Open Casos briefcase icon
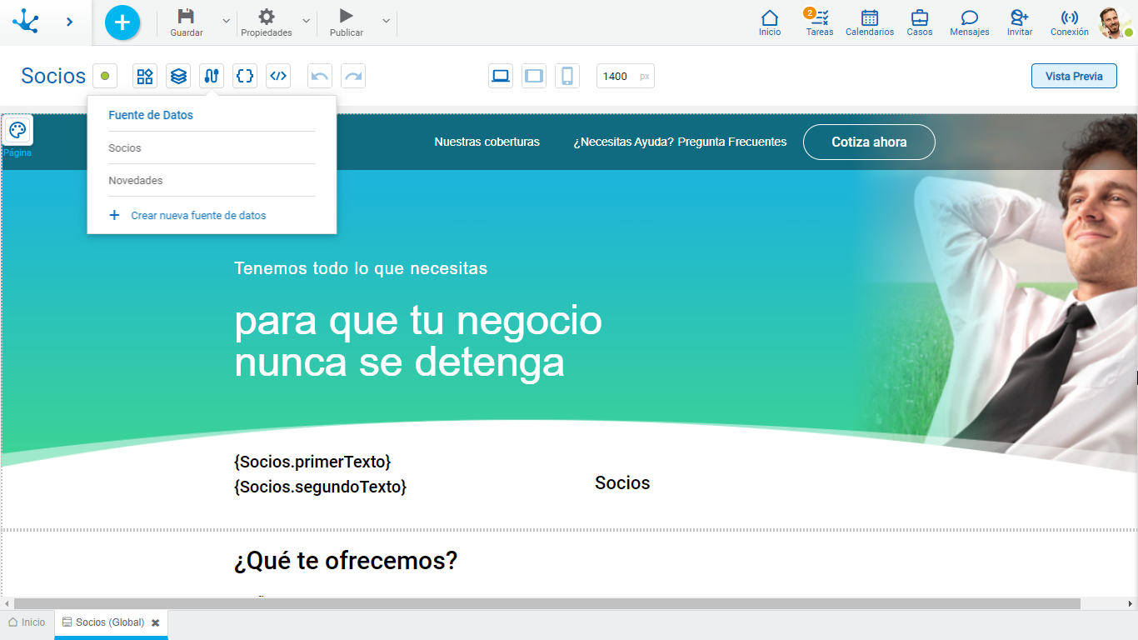The width and height of the screenshot is (1138, 640). point(920,17)
